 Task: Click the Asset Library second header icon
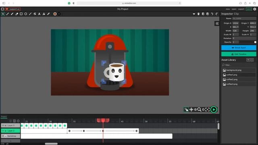(252, 60)
